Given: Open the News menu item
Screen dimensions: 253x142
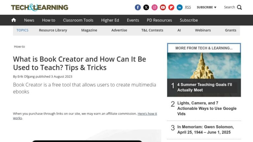Looking at the screenshot, I should coord(29,20).
